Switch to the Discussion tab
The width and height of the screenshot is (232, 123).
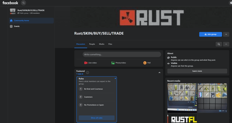[81, 44]
